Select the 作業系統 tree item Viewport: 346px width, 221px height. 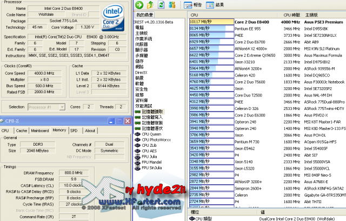[143, 38]
